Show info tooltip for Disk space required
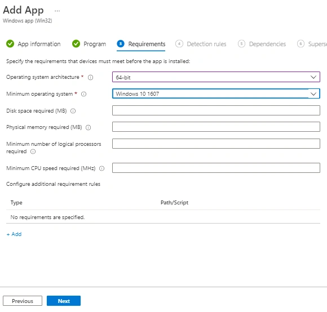 point(73,111)
